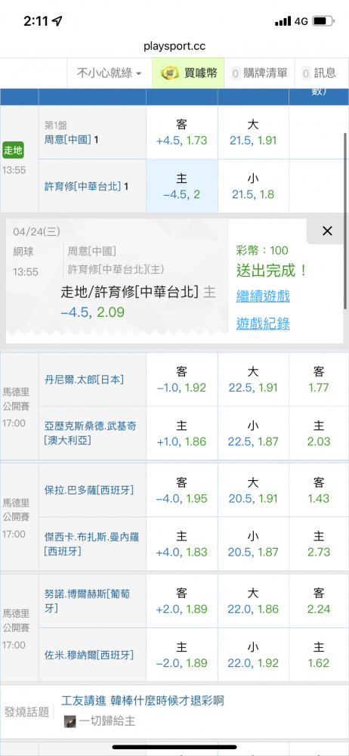The image size is (349, 756).
Task: Select highlighted 主 -4.5, 2 cell
Action: point(182,187)
